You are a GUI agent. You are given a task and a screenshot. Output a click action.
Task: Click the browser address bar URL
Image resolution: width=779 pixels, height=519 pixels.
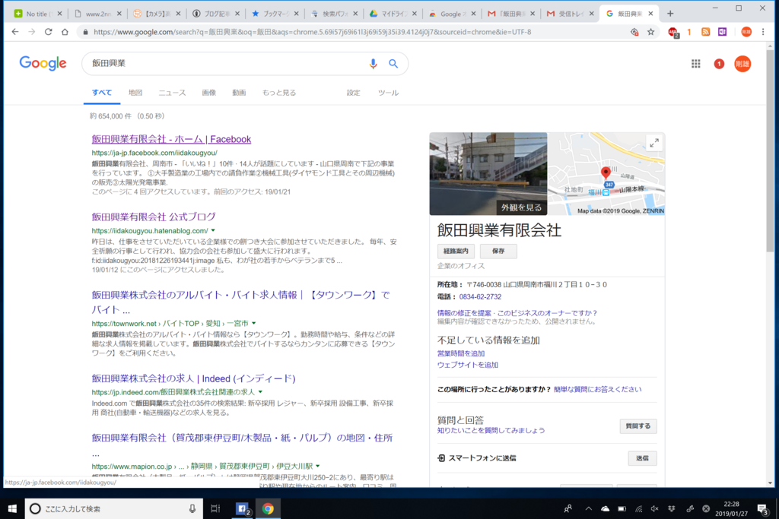point(312,32)
